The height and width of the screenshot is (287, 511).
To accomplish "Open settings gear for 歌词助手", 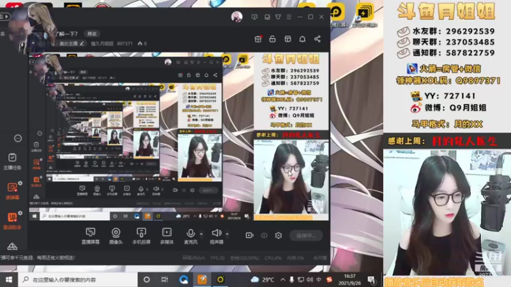I will click(x=20, y=213).
